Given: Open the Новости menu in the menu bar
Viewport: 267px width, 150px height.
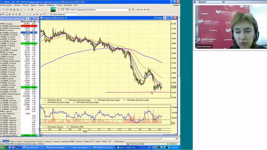Looking at the screenshot, I should click(x=34, y=5).
